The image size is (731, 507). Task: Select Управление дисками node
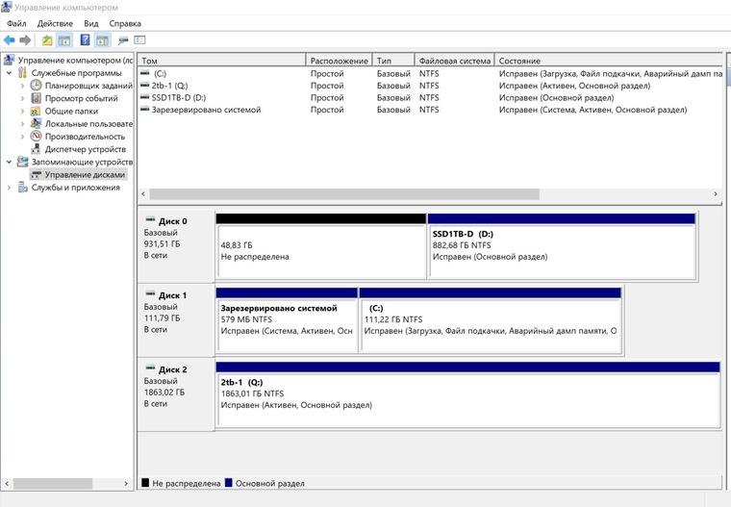[85, 175]
